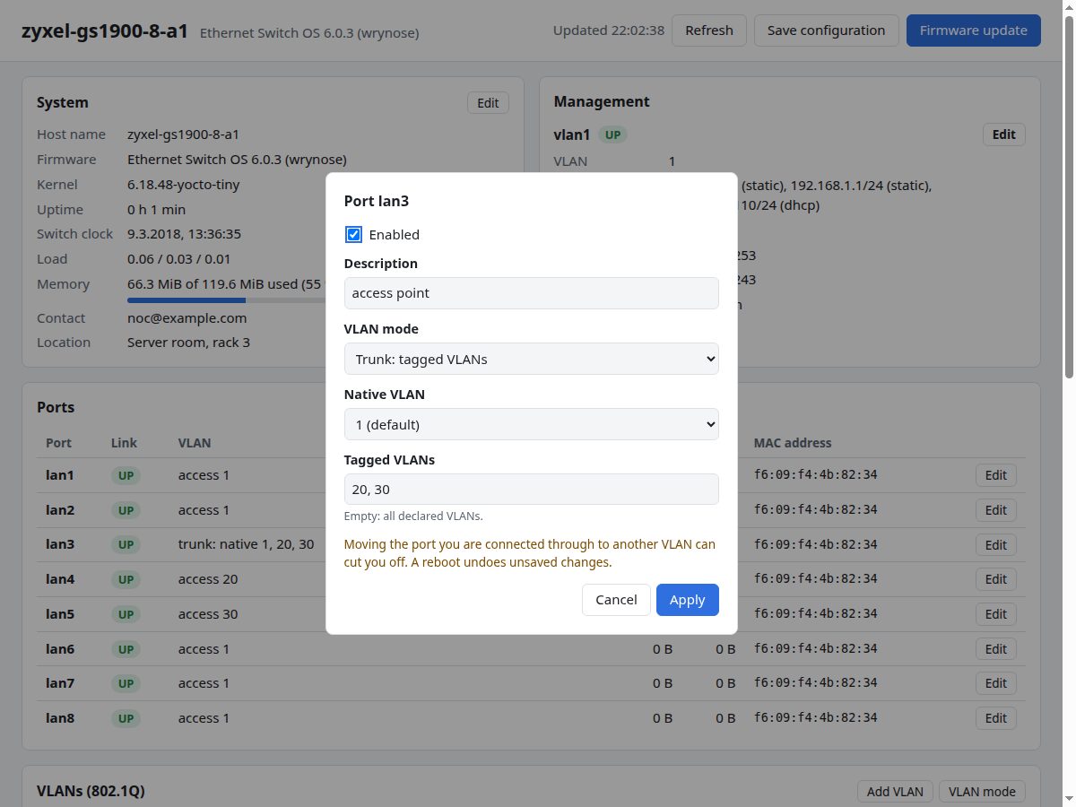Focus the Description input field

coord(531,293)
